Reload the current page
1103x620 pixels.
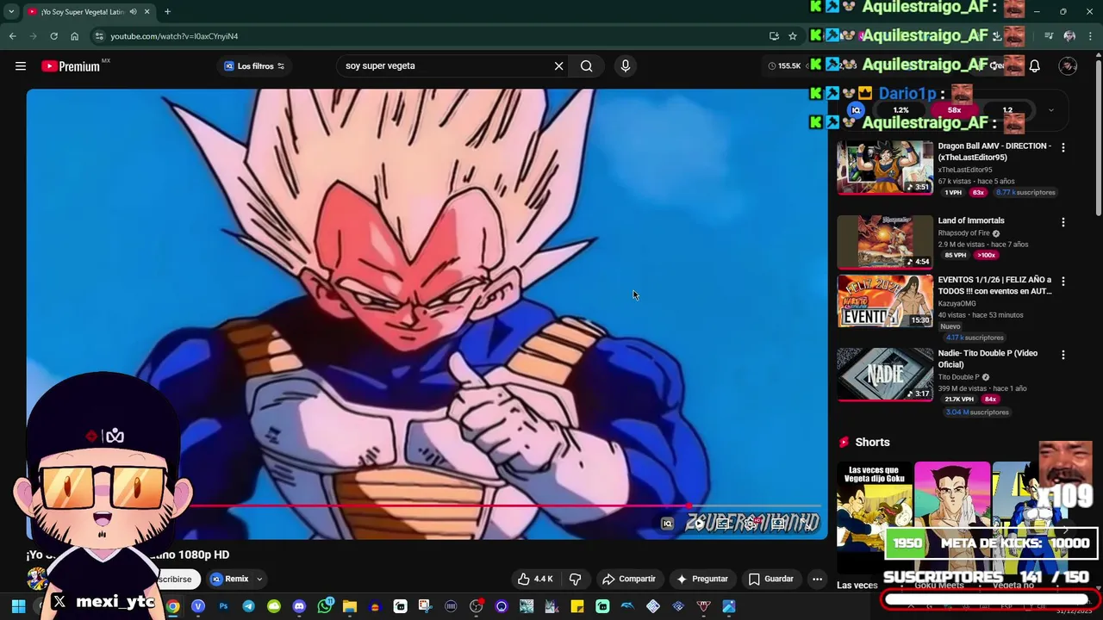[53, 36]
